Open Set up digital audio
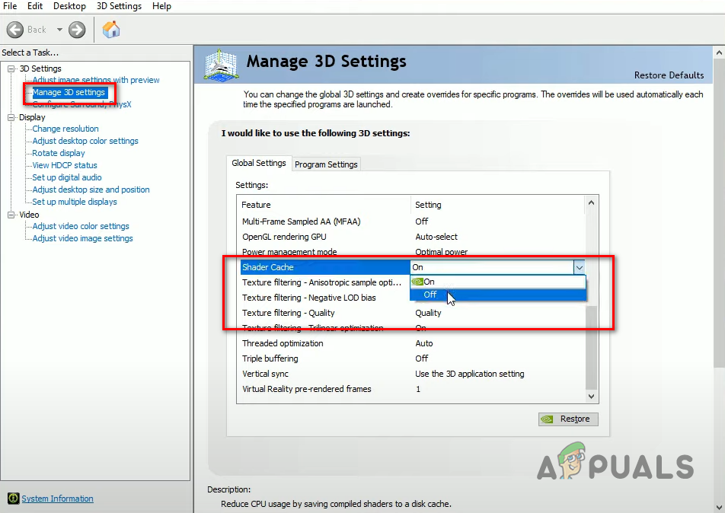 pos(66,177)
